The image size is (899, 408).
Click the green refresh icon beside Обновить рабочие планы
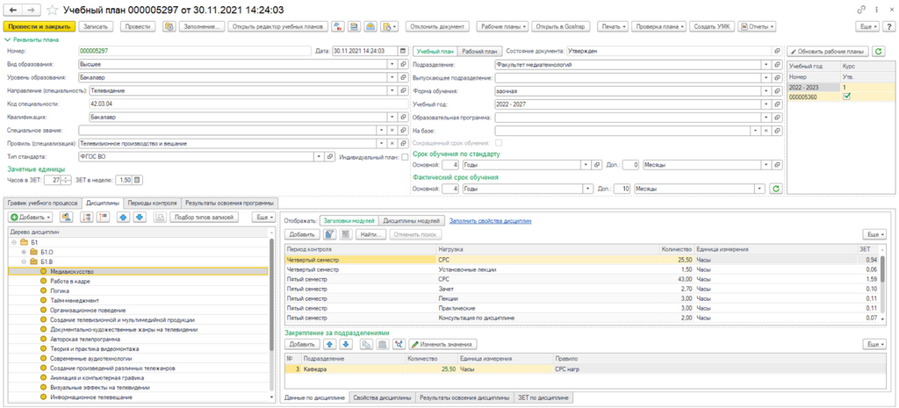point(878,51)
